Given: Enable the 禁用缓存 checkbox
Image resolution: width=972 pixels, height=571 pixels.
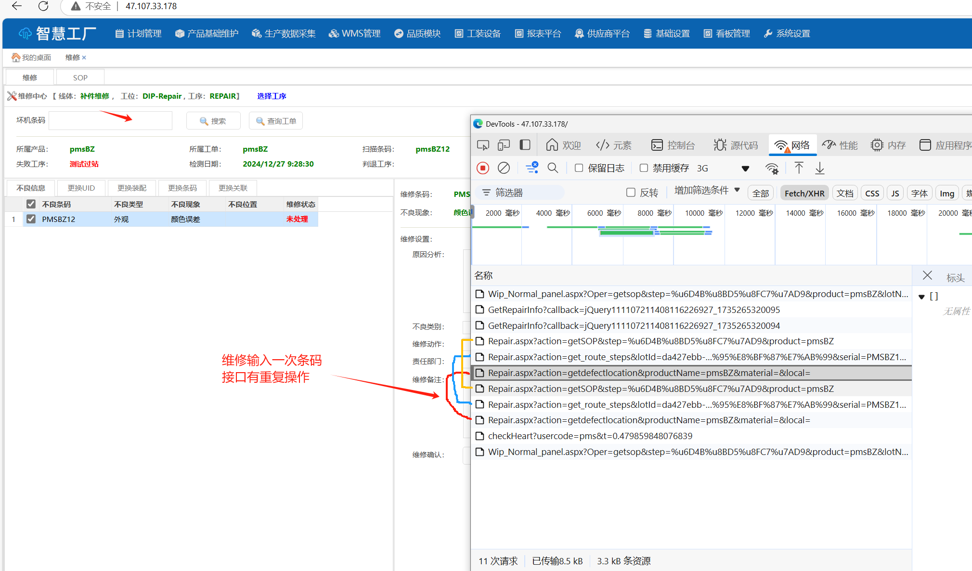Looking at the screenshot, I should pyautogui.click(x=644, y=168).
